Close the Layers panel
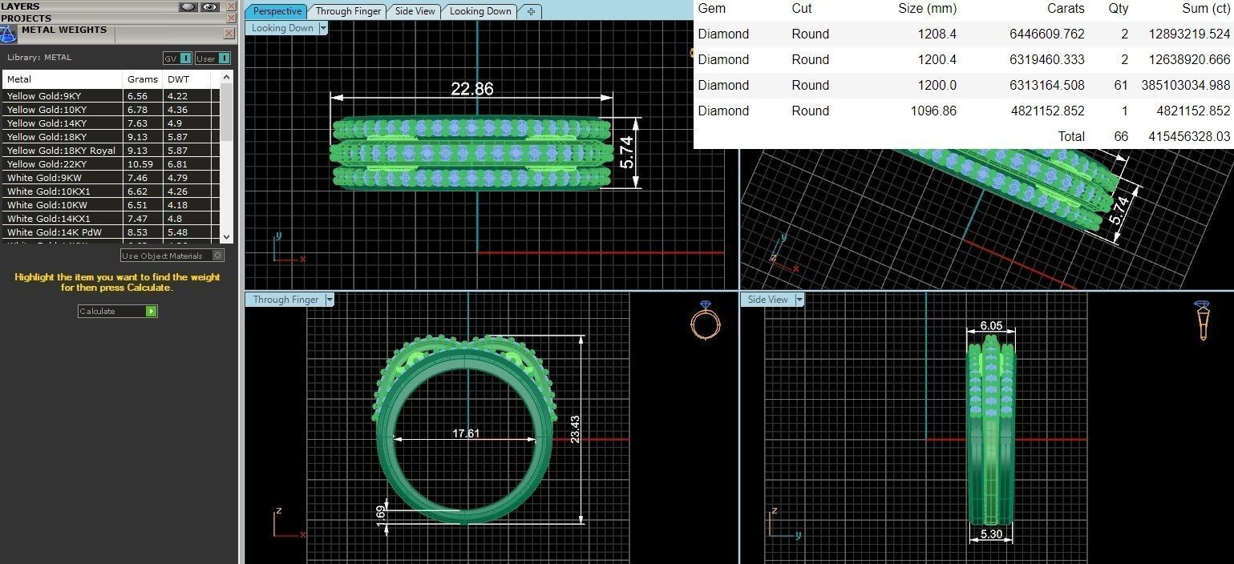Viewport: 1234px width, 564px height. point(231,6)
